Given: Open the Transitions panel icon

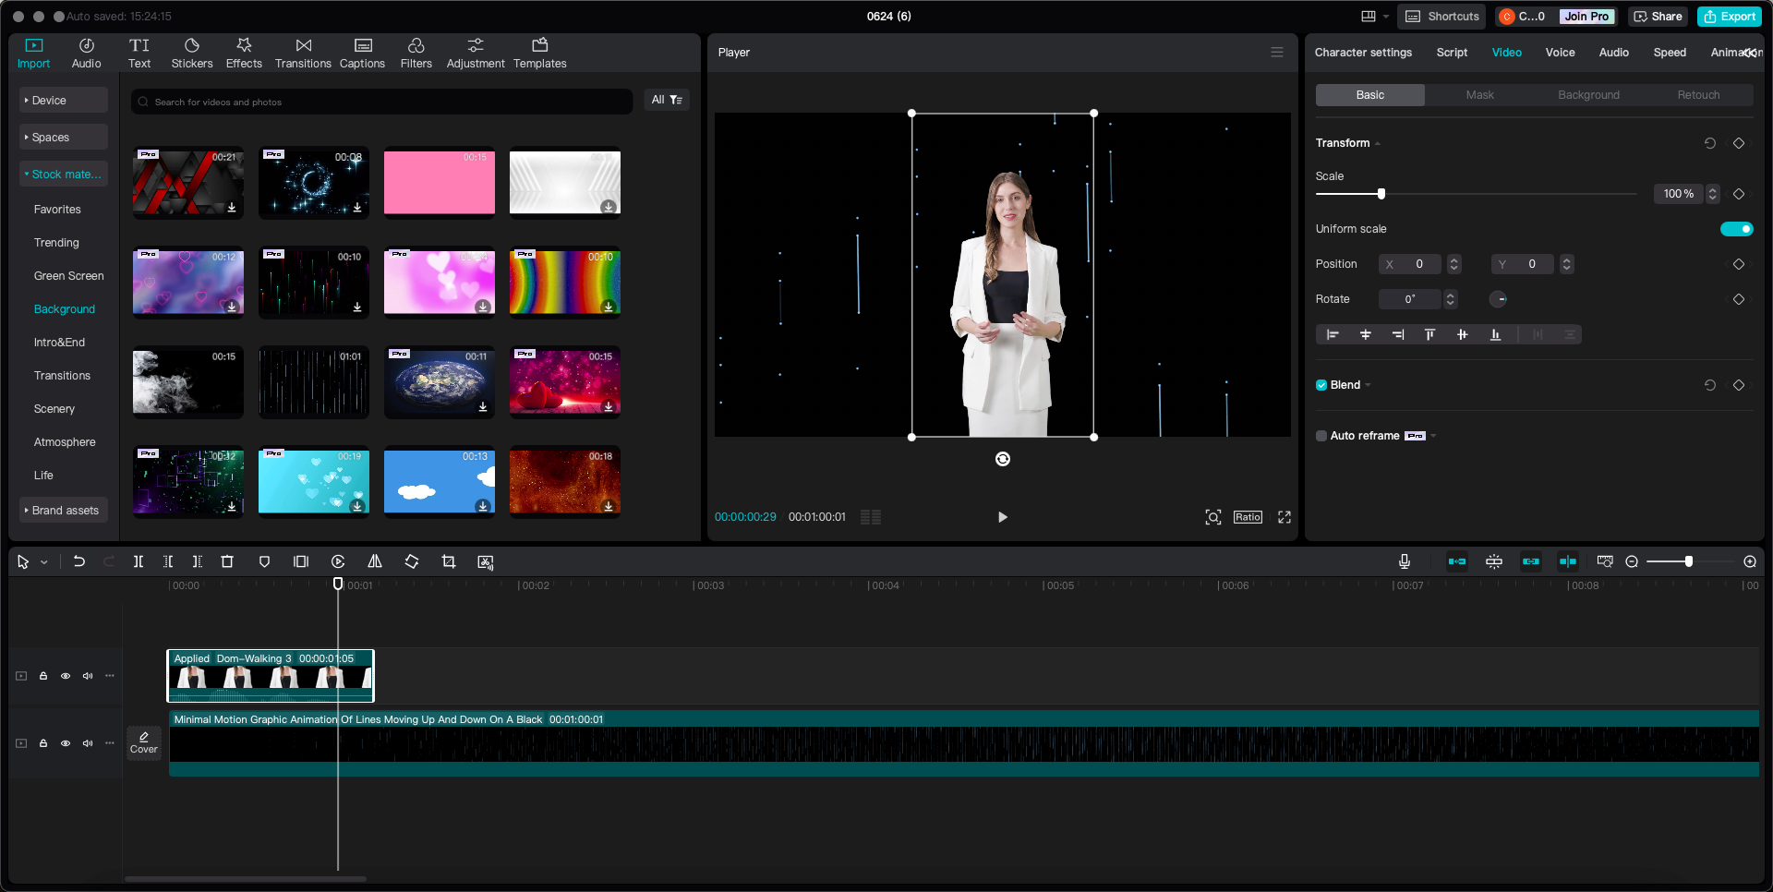Looking at the screenshot, I should pos(303,52).
